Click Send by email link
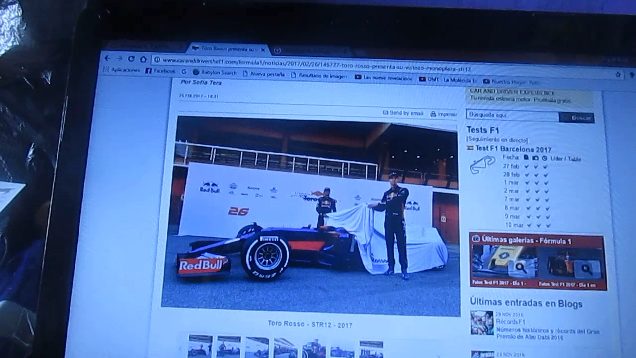The image size is (636, 358). tap(403, 113)
